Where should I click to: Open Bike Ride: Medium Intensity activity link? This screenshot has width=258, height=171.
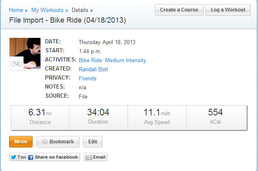coord(112,60)
